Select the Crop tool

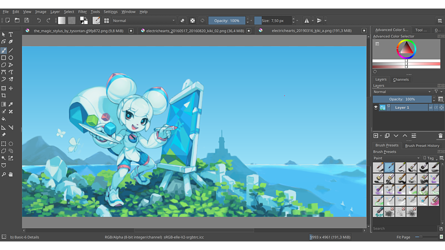coord(4,95)
